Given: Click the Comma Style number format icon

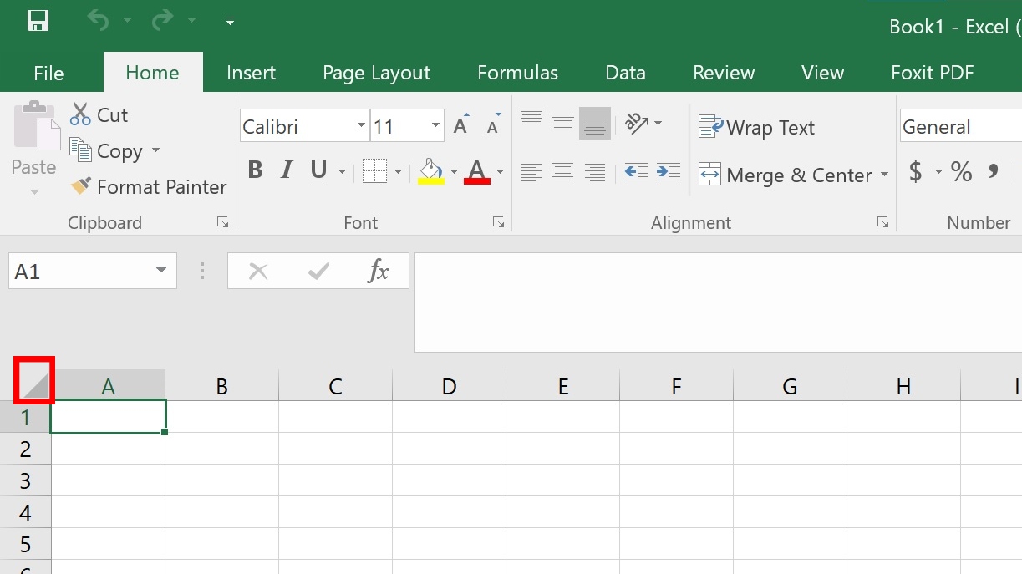Looking at the screenshot, I should [993, 171].
